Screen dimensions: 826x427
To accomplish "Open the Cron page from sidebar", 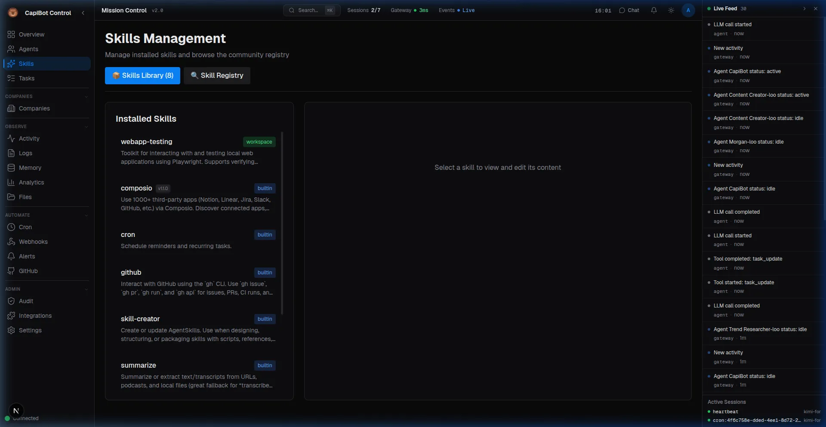I will [25, 227].
